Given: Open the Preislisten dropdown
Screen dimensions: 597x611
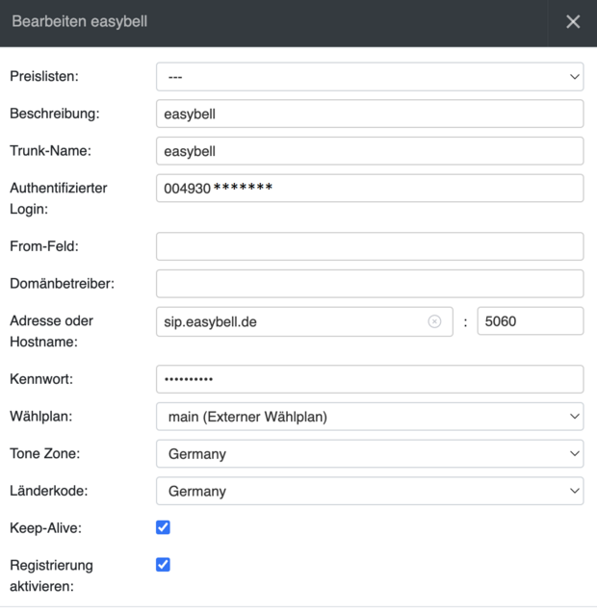Looking at the screenshot, I should click(x=370, y=76).
